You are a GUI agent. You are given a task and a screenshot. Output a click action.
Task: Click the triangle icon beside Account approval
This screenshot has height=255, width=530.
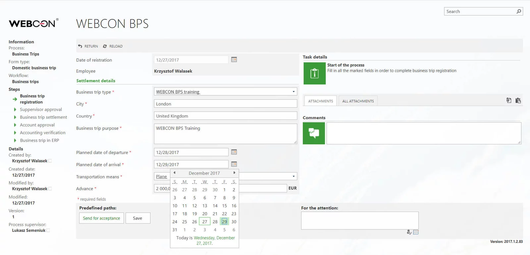pyautogui.click(x=15, y=125)
